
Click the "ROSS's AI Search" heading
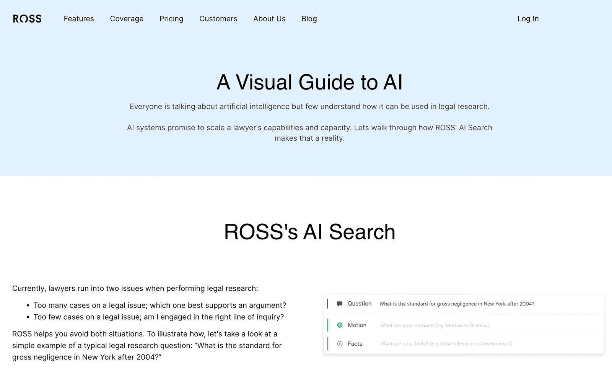pos(309,232)
